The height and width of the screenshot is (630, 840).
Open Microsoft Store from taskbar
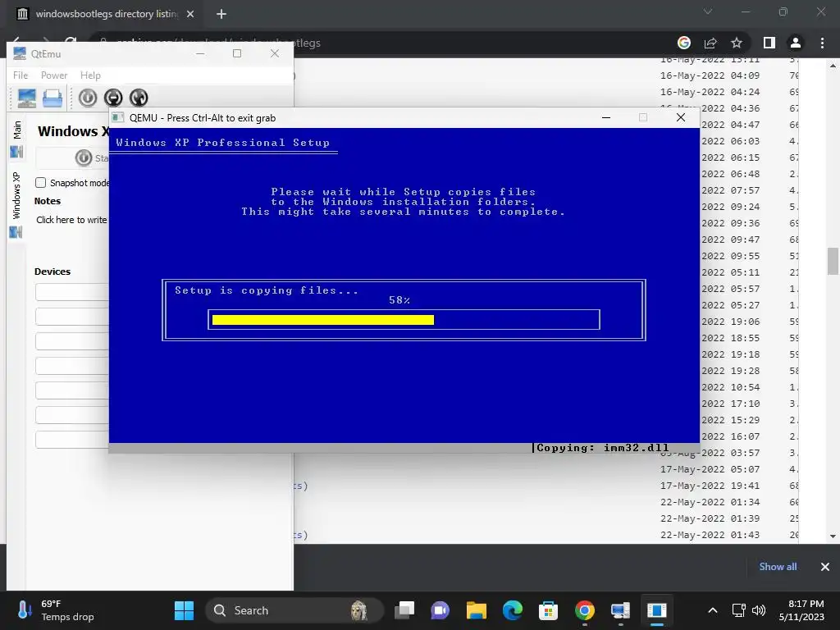548,610
